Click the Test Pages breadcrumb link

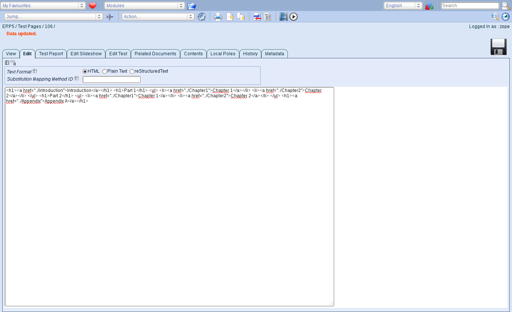click(x=29, y=27)
